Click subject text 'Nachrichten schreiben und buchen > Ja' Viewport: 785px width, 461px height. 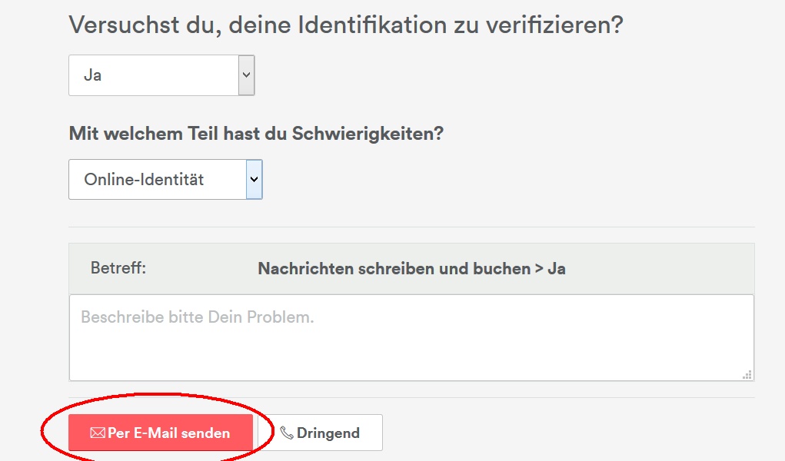tap(411, 269)
